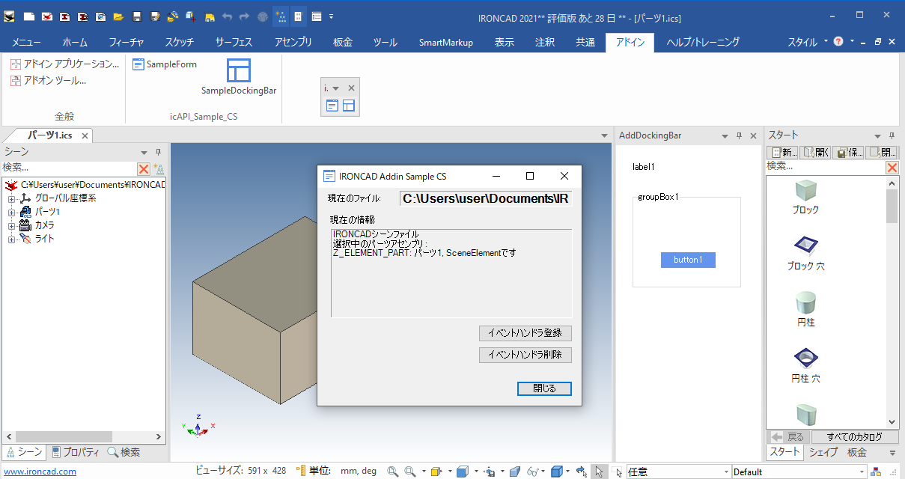905x479 pixels.
Task: Open the www.ironcad.com link
Action: [x=38, y=472]
